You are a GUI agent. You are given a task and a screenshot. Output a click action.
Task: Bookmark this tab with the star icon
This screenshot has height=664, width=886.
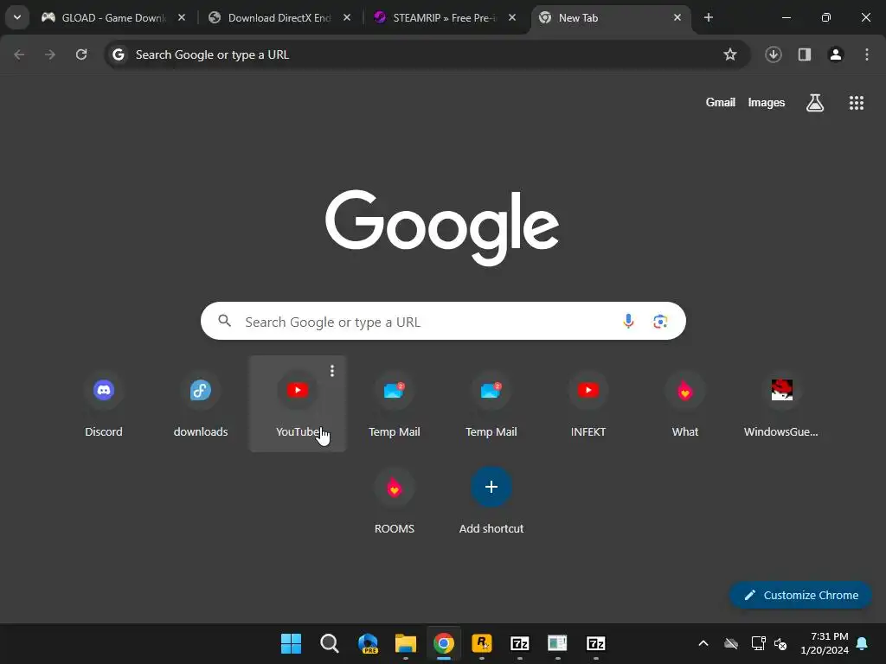click(x=730, y=54)
